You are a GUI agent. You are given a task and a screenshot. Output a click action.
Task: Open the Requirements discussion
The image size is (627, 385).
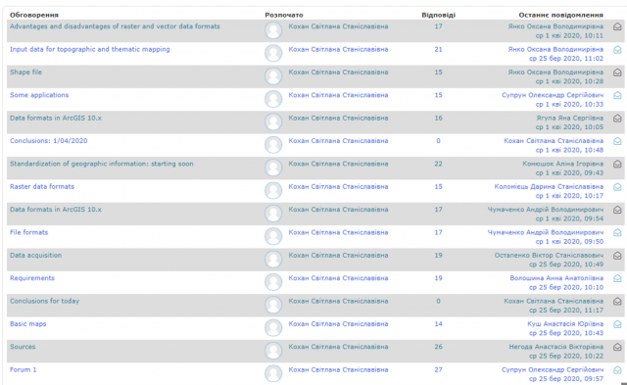coord(32,278)
